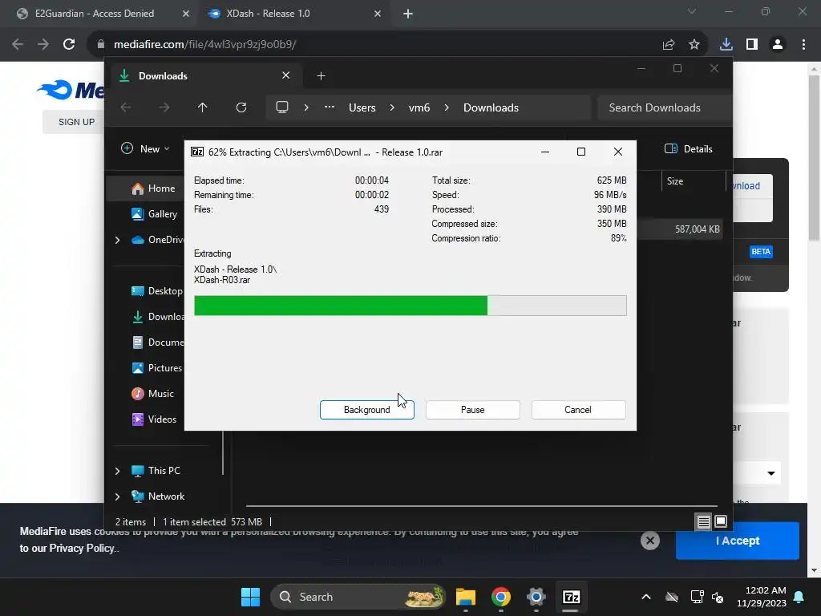Click SIGN UP on MediaFire page
Viewport: 821px width, 616px height.
(x=76, y=122)
